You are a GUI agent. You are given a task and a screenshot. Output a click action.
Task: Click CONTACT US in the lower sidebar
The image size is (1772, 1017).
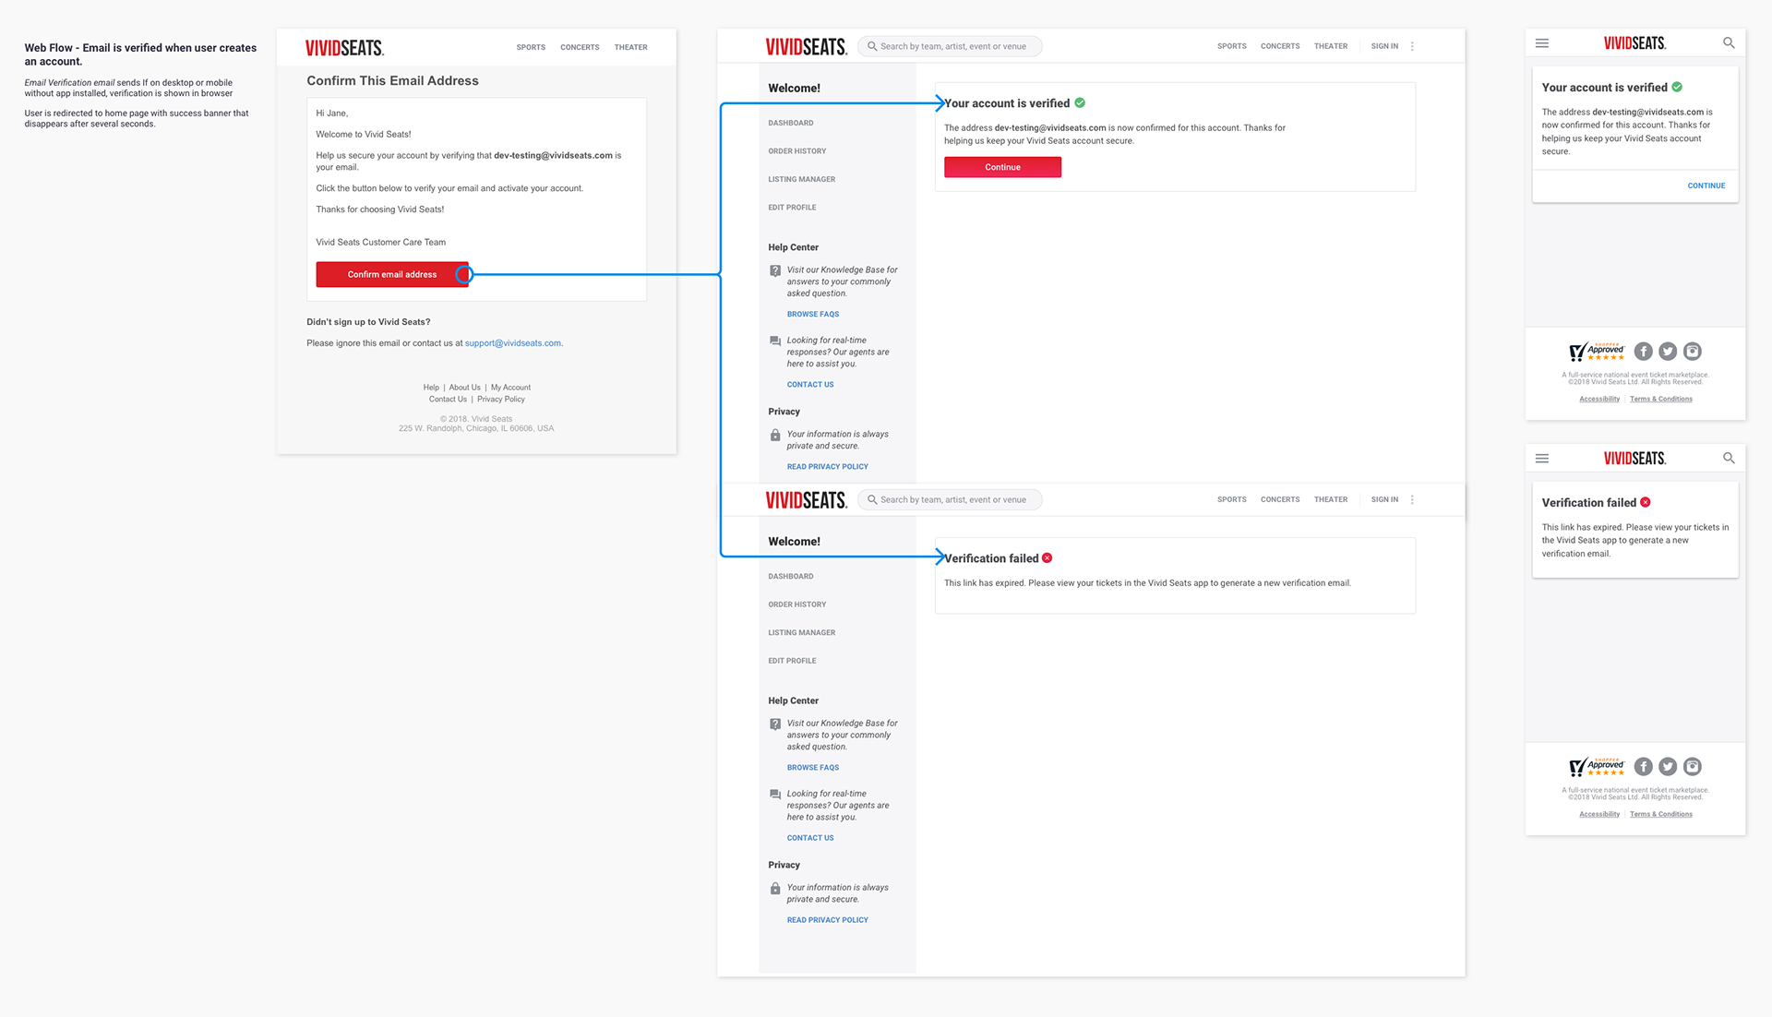[x=810, y=838]
